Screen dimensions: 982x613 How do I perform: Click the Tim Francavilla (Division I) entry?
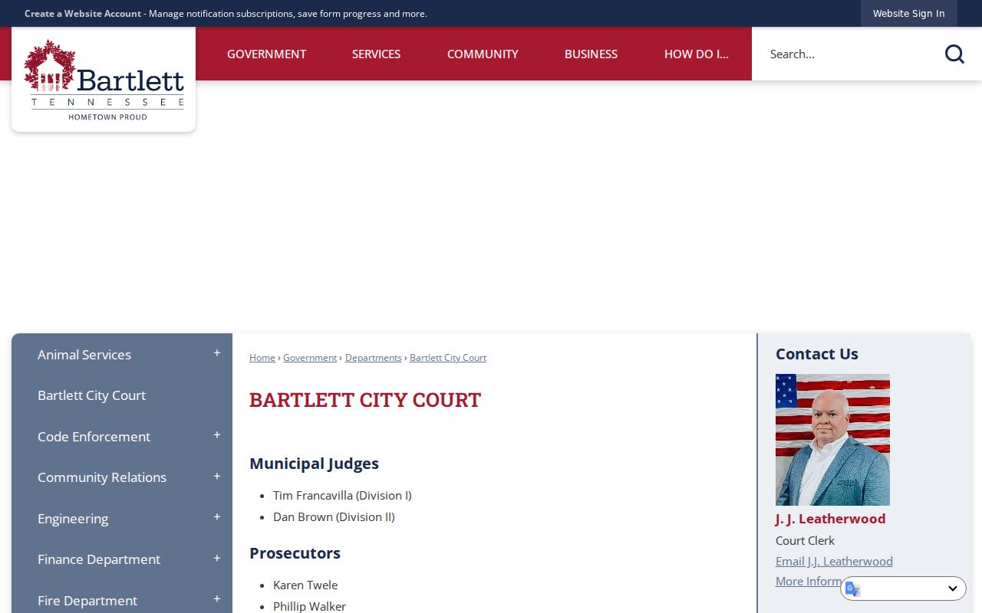point(342,496)
